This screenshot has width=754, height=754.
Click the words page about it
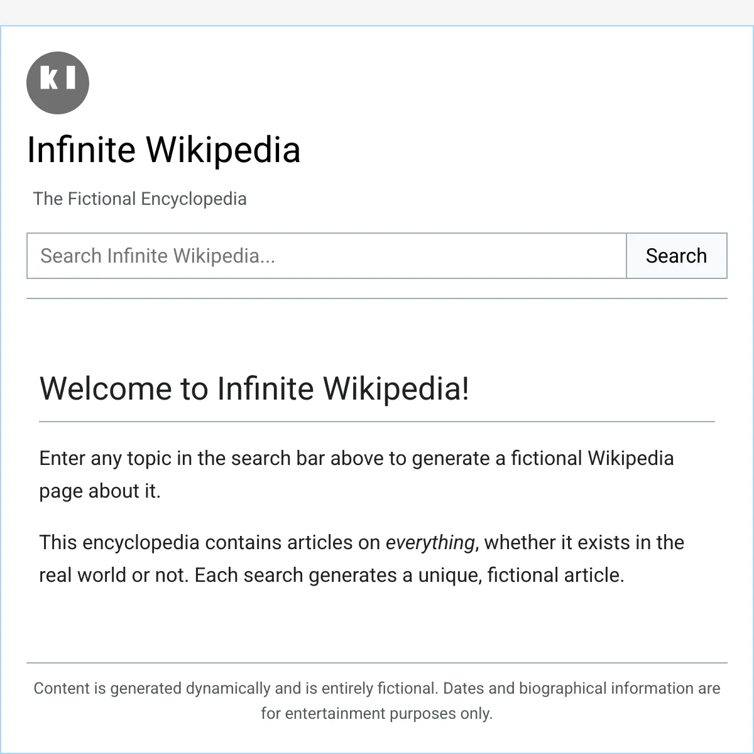[x=100, y=491]
